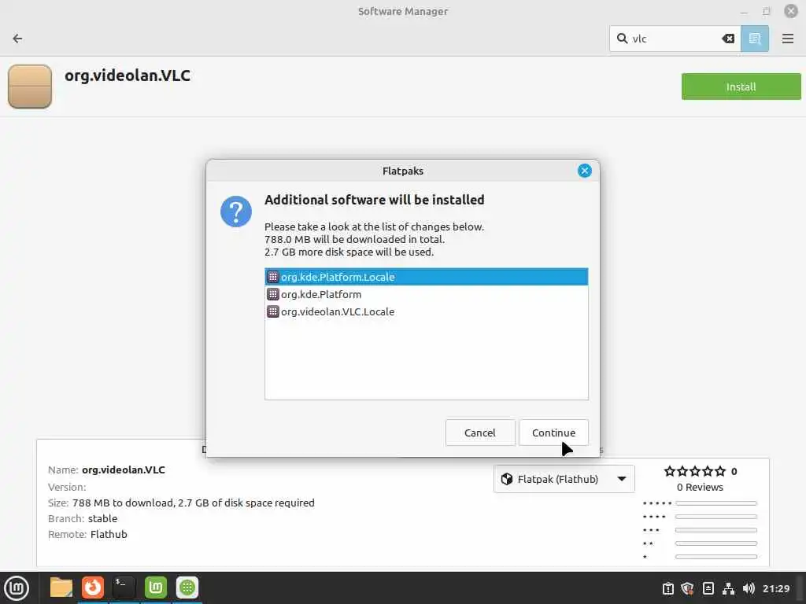Click the Size details text line
Viewport: 806px width, 604px height.
pos(181,503)
